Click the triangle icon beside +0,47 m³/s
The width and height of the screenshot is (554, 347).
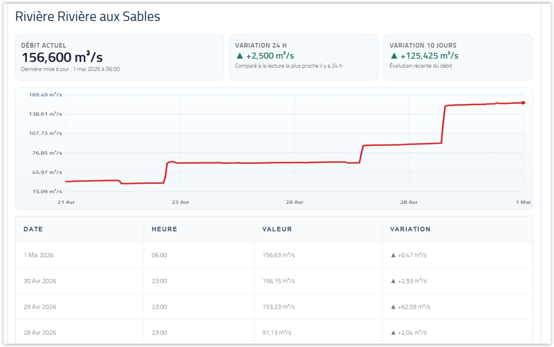point(393,255)
